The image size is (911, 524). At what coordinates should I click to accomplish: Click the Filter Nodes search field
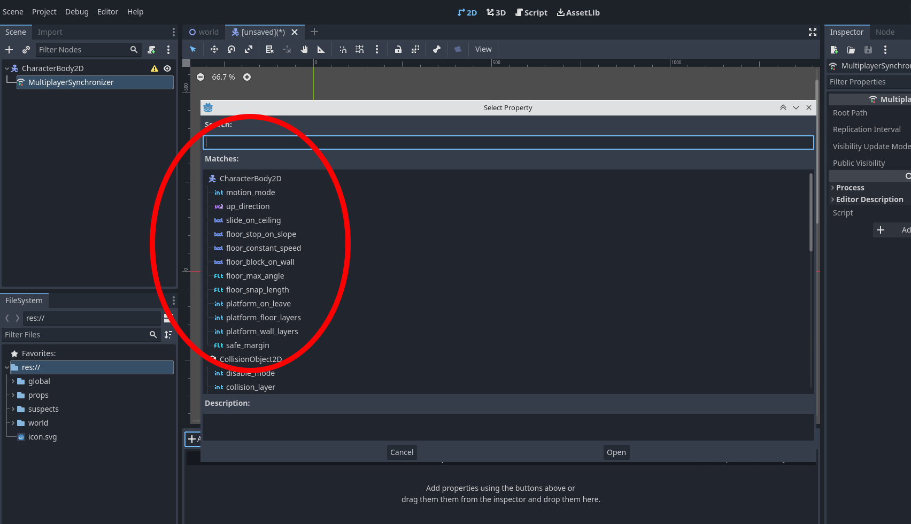pos(88,50)
